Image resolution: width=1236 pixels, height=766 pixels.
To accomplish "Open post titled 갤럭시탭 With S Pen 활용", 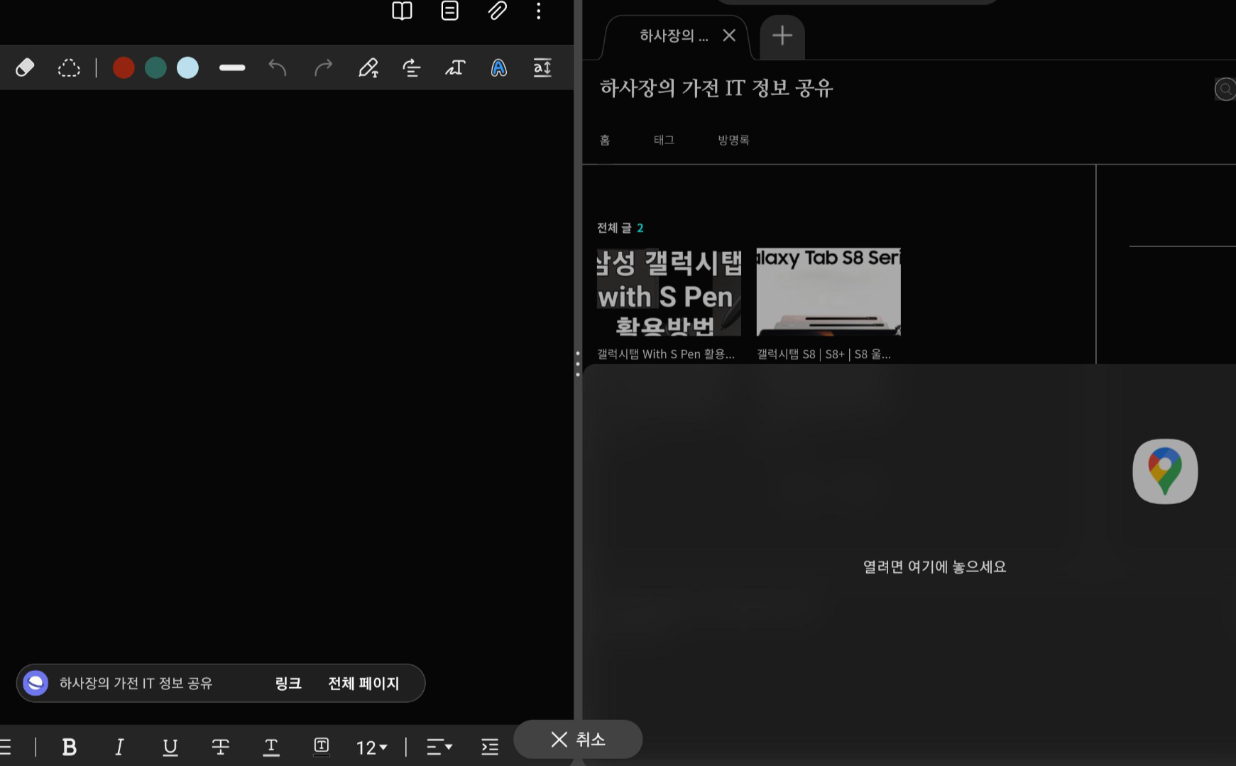I will click(666, 354).
